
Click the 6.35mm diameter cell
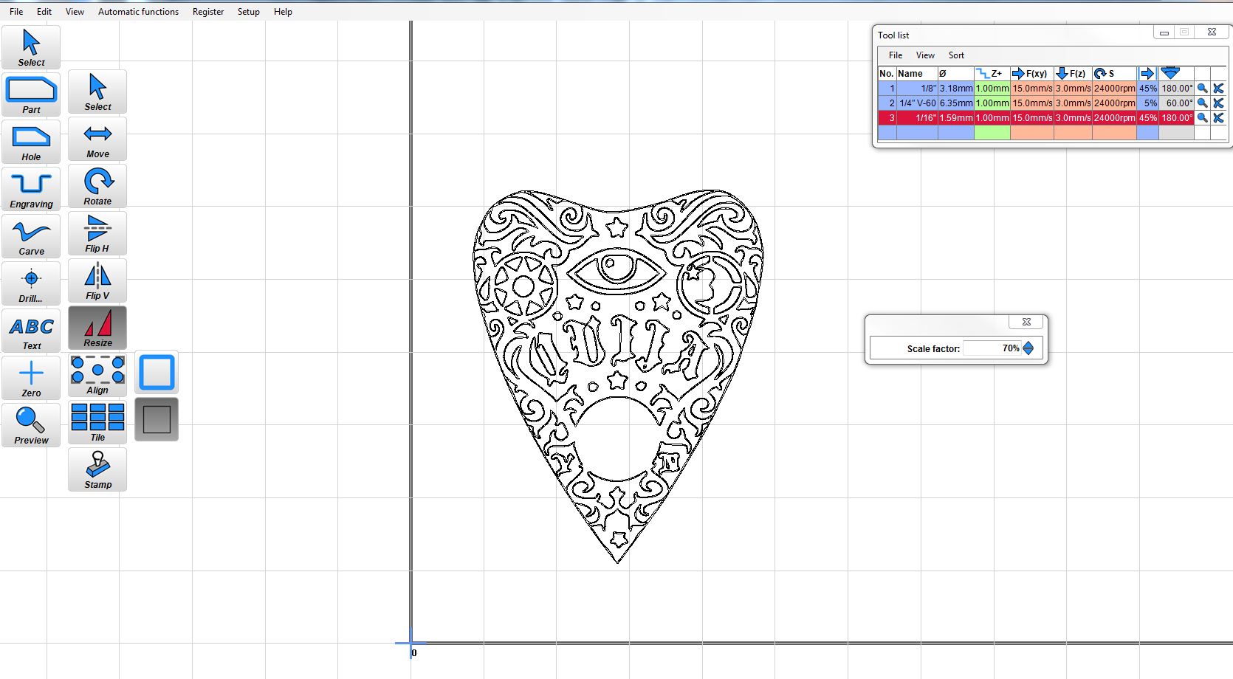pos(955,103)
